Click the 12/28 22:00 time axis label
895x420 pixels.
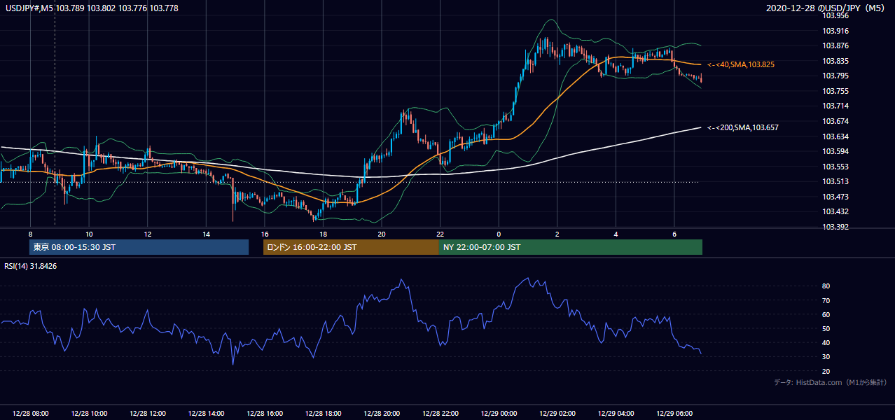(x=440, y=414)
